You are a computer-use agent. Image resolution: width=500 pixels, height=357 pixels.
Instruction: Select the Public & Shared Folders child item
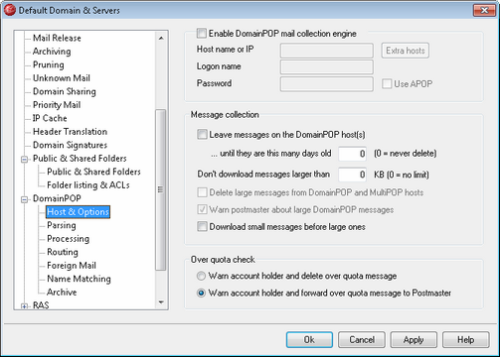pos(93,172)
